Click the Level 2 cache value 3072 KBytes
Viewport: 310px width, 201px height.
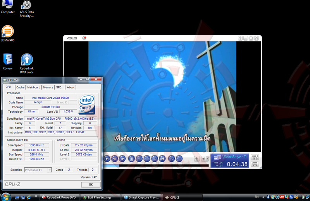(84, 155)
